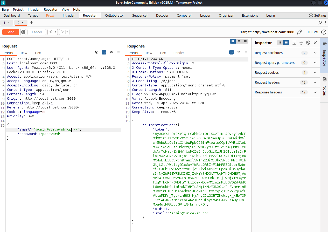This screenshot has width=328, height=232.
Task: Switch to the Collaborator tab
Action: click(114, 15)
